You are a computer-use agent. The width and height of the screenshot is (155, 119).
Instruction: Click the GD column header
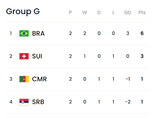128,12
